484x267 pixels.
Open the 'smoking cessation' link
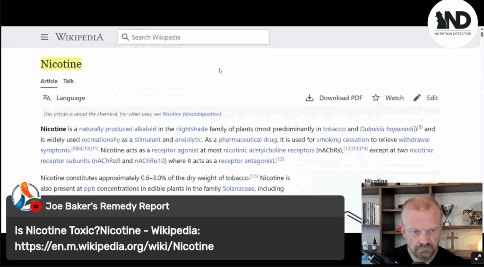[343, 140]
